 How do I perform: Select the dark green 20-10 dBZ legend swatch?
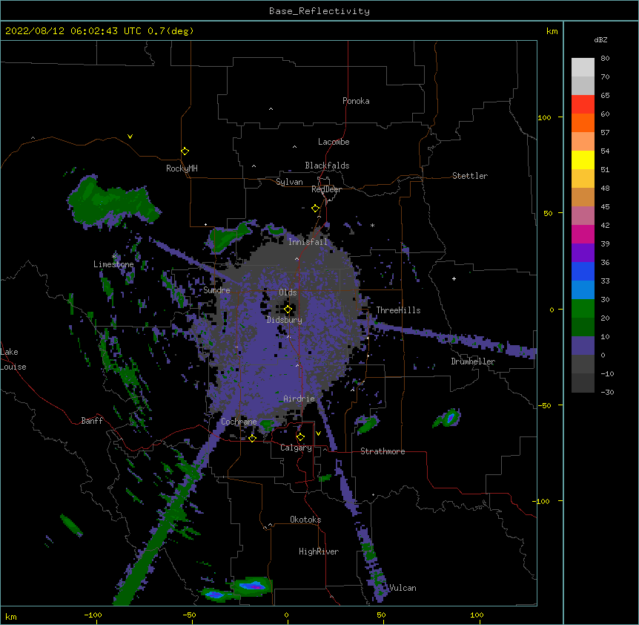point(583,327)
